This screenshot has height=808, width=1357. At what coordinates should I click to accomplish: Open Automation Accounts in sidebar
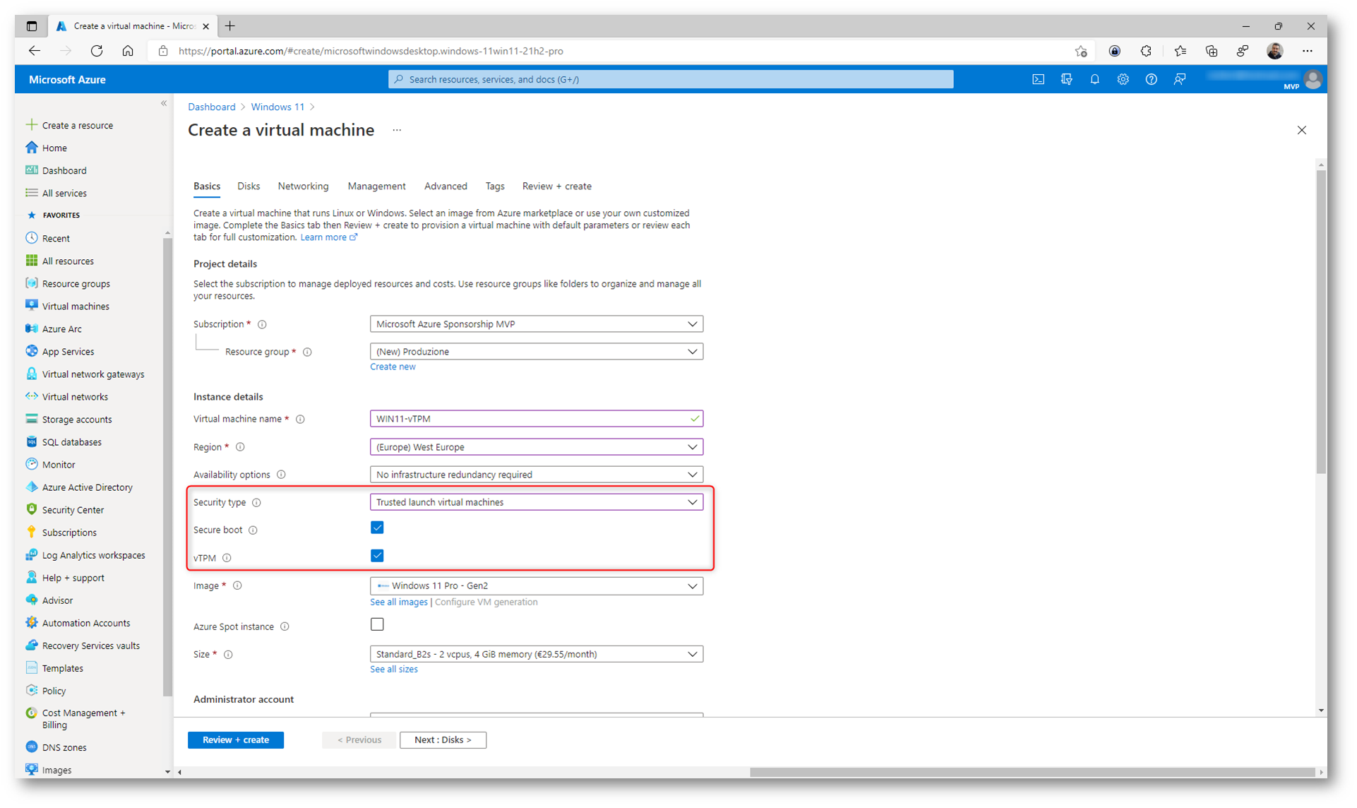(86, 622)
